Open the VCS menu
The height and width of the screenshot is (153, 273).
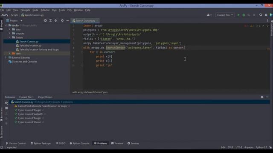69,10
